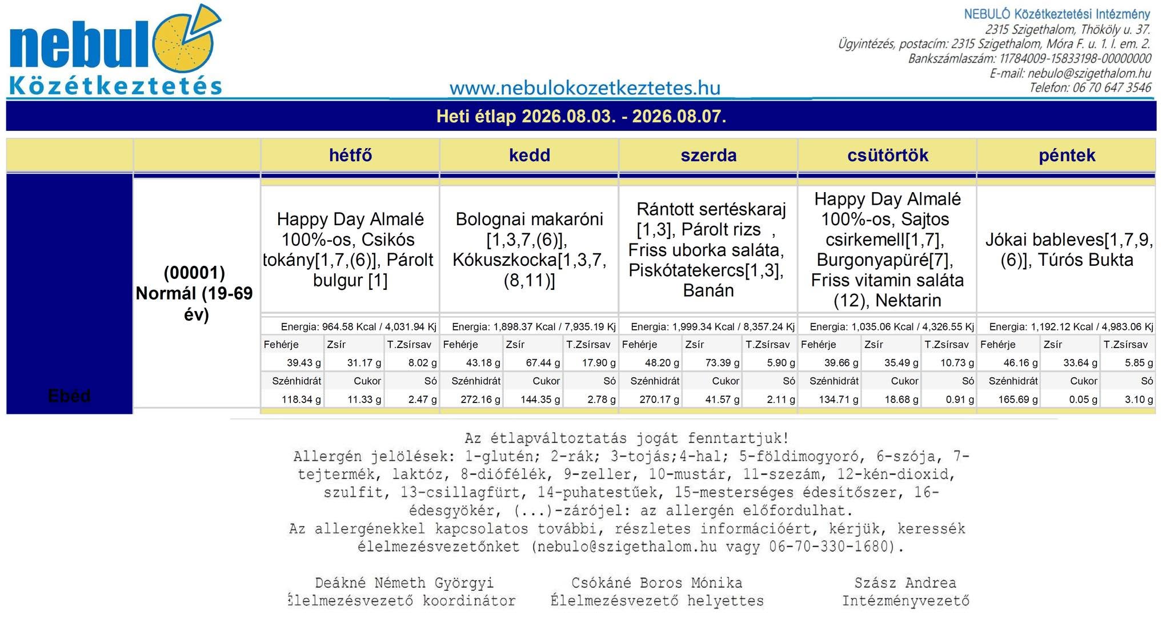Click the 144.35 g Cukor value
The image size is (1170, 642).
pyautogui.click(x=540, y=400)
